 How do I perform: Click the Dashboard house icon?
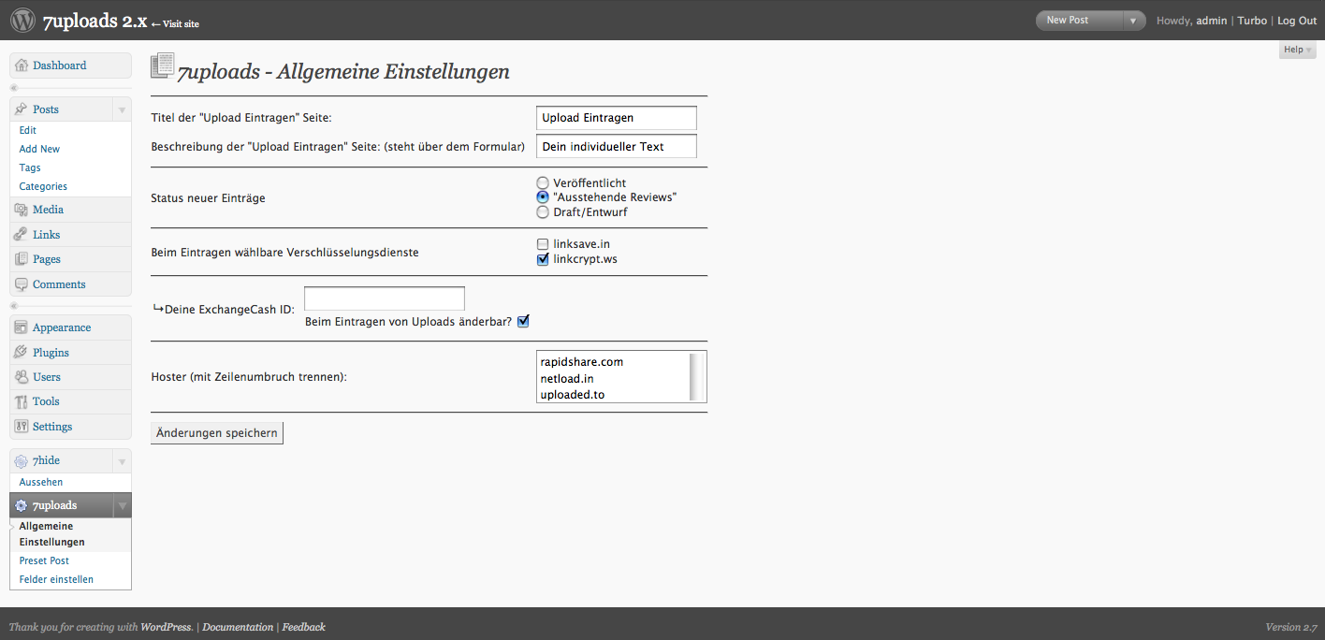click(22, 65)
